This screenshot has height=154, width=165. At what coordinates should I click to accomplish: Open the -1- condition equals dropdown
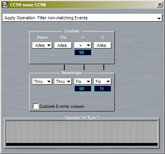(83, 45)
